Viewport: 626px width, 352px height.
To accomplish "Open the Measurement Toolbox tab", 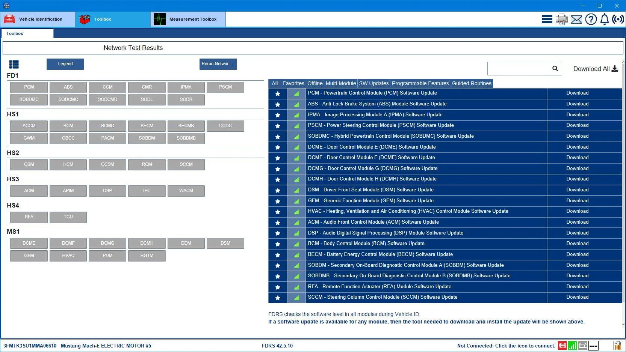I will 188,19.
